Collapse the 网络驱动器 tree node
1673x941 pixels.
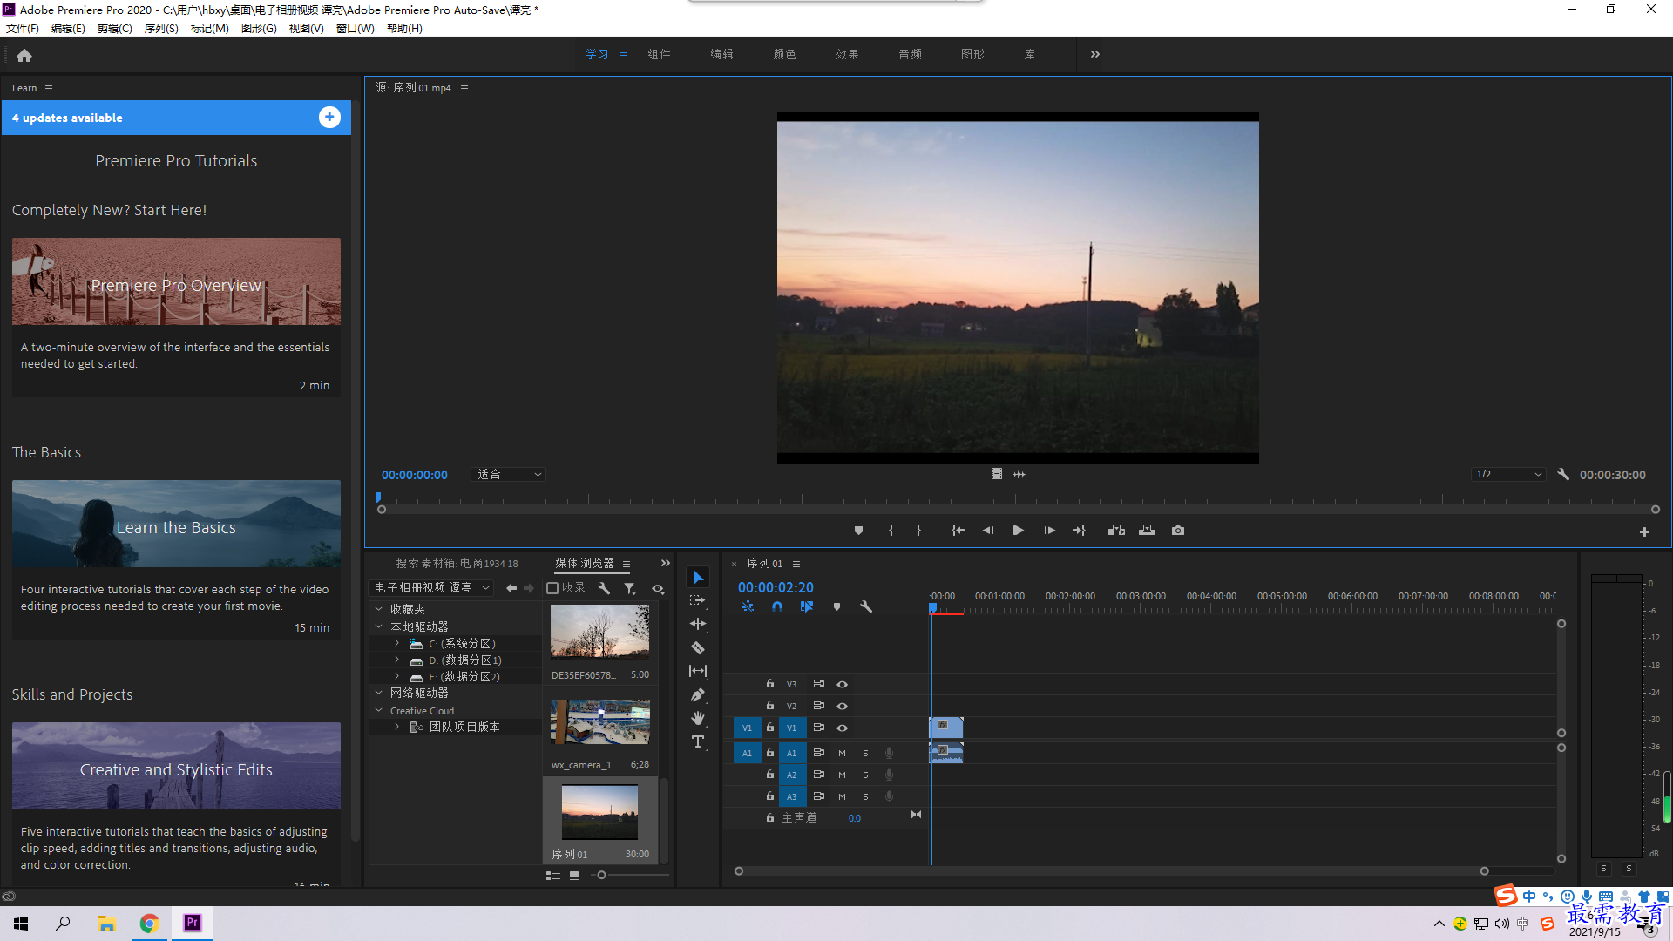pyautogui.click(x=379, y=693)
